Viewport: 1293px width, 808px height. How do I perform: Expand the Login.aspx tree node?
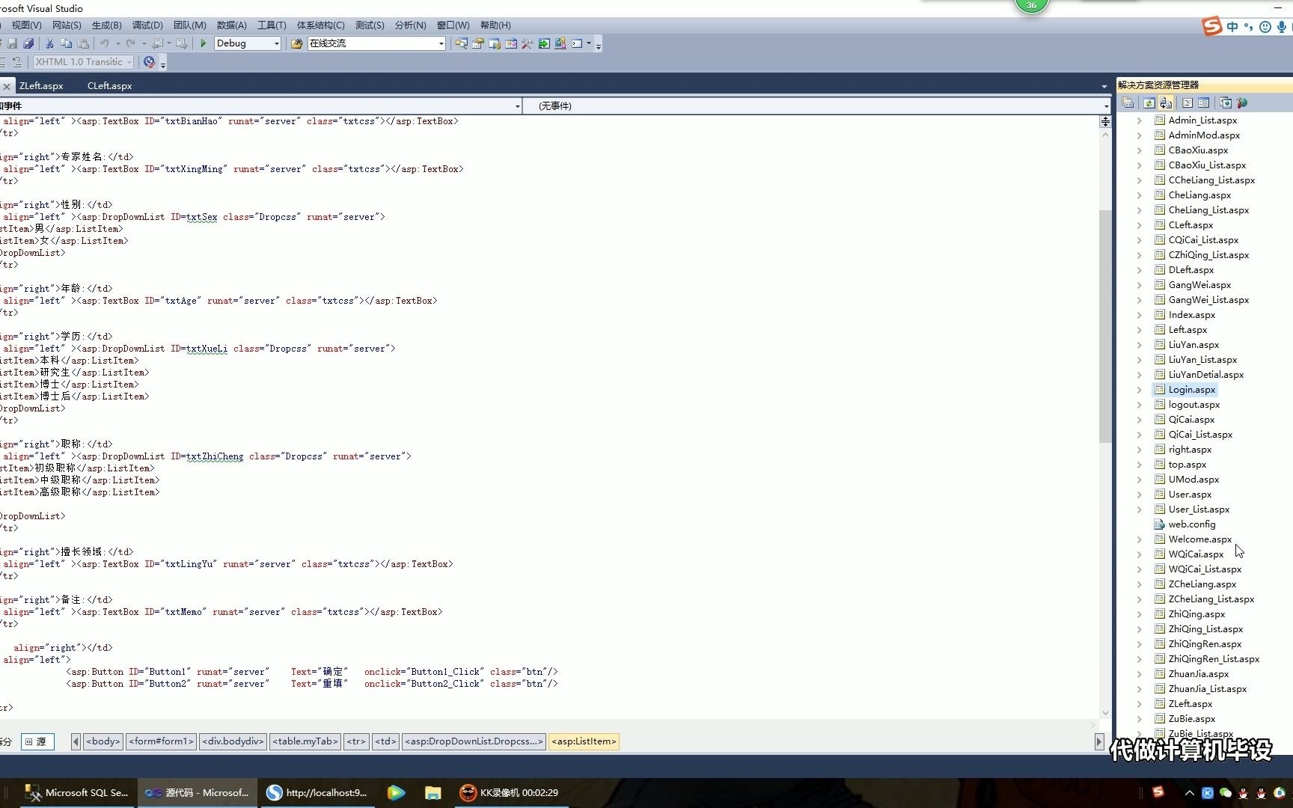(x=1139, y=390)
